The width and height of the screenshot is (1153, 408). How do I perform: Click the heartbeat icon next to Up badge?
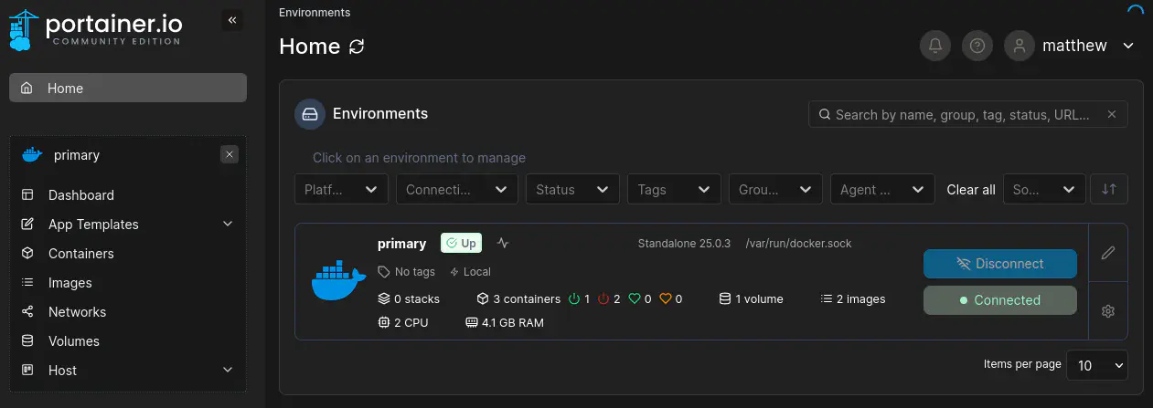coord(503,244)
